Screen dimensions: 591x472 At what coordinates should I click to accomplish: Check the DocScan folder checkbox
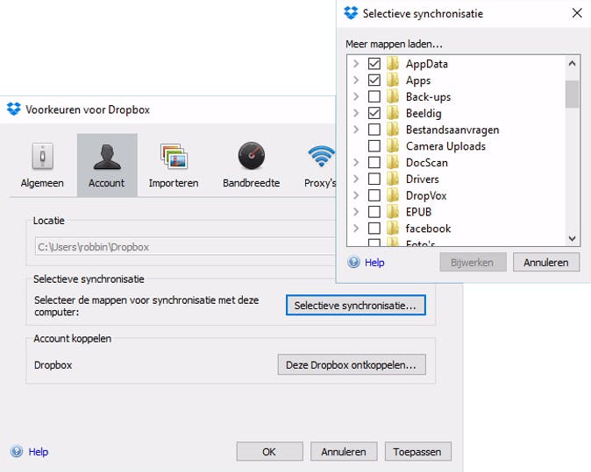pos(374,163)
